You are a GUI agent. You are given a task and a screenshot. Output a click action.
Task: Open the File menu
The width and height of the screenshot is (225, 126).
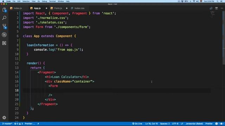pos(14,1)
